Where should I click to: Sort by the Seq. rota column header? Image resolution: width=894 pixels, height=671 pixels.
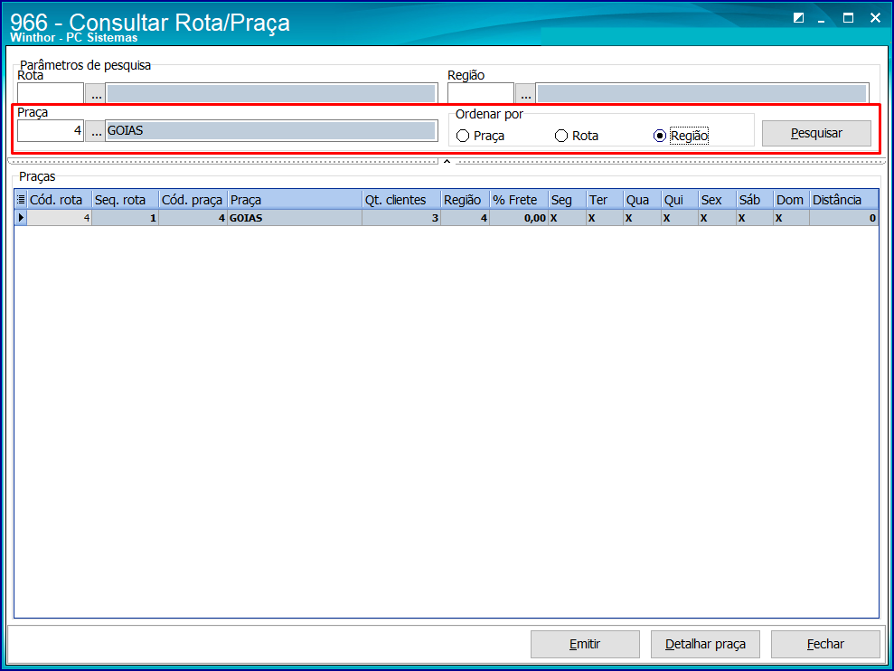point(125,200)
